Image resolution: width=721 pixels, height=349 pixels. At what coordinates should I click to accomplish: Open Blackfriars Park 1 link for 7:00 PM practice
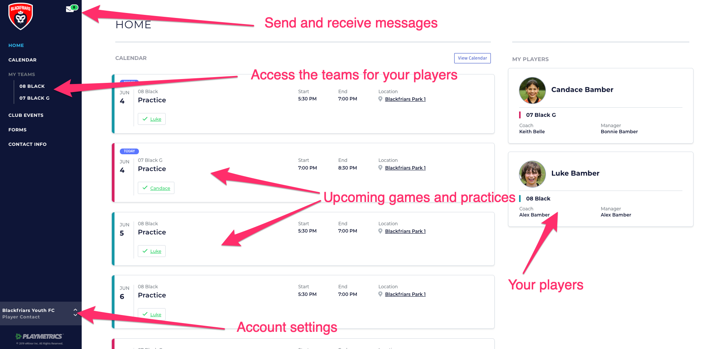(405, 168)
